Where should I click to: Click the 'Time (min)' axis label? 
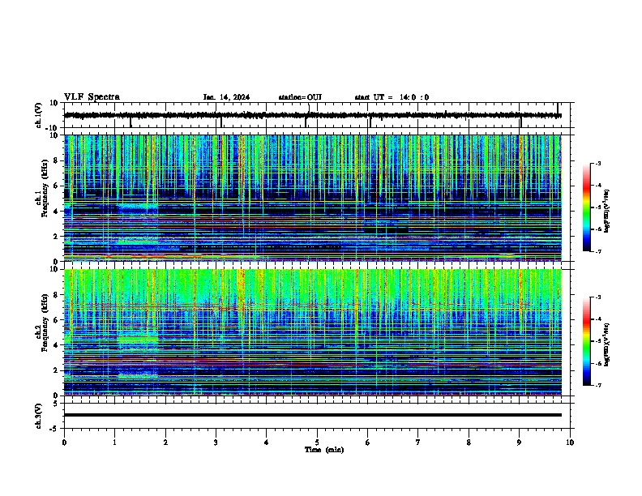324,450
